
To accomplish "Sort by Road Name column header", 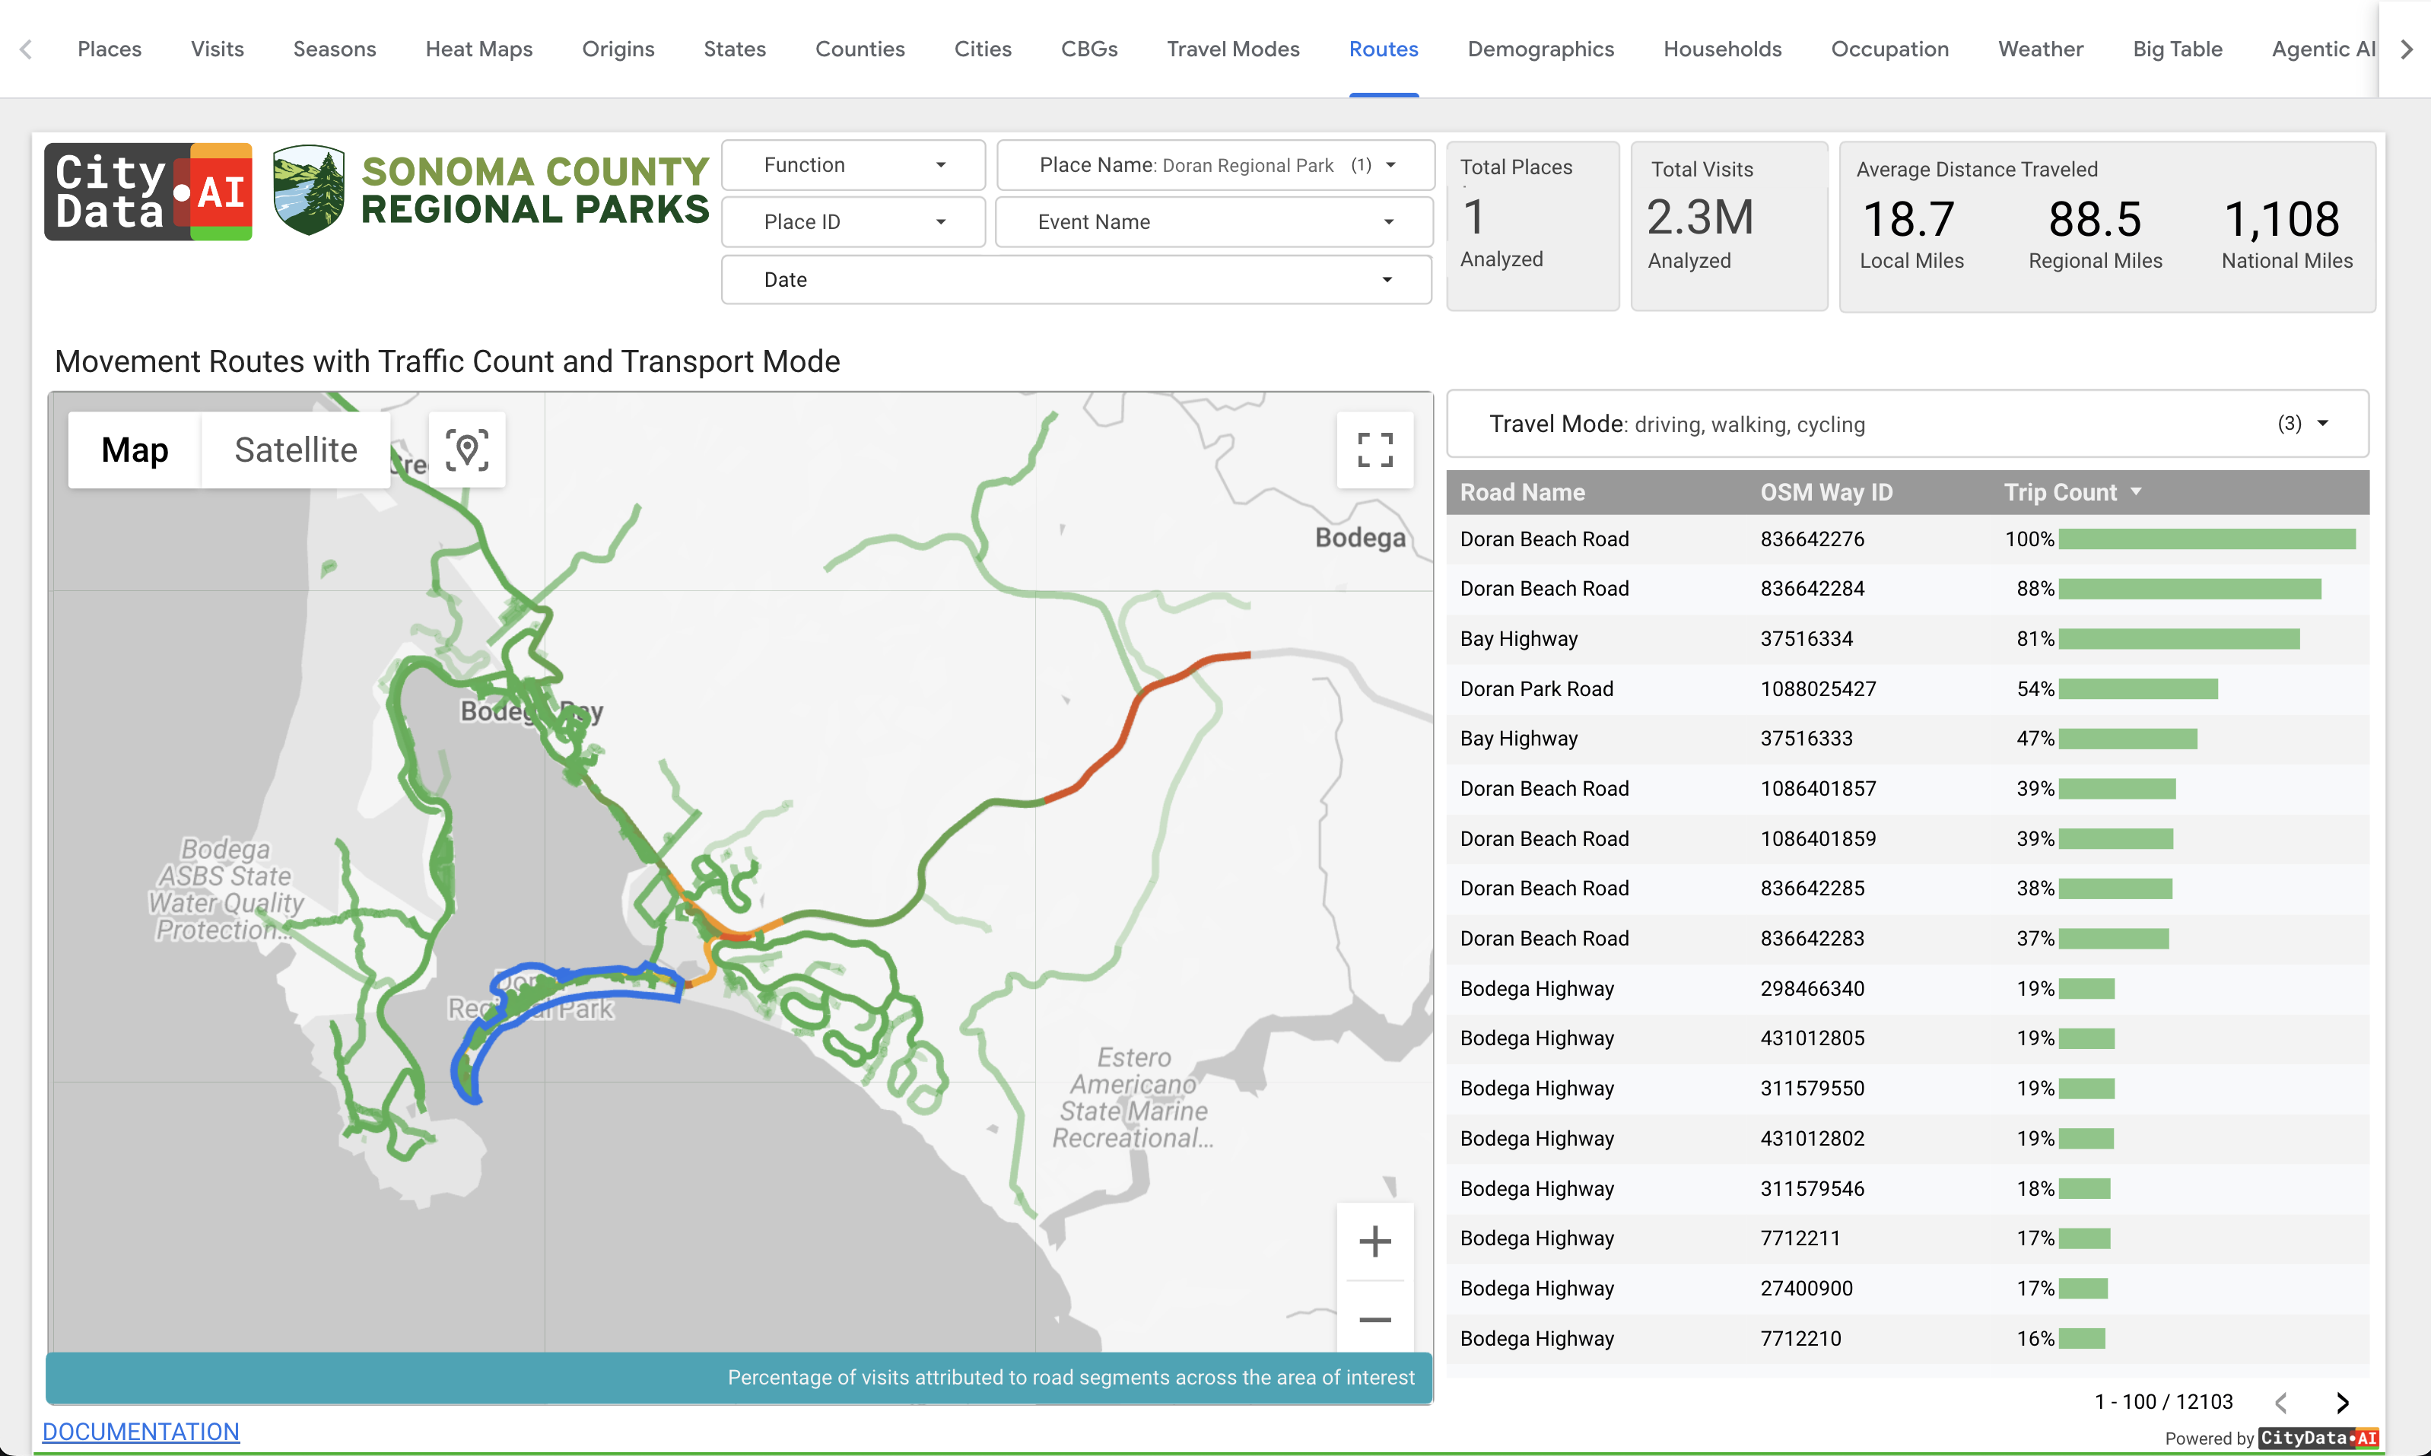I will click(1521, 492).
